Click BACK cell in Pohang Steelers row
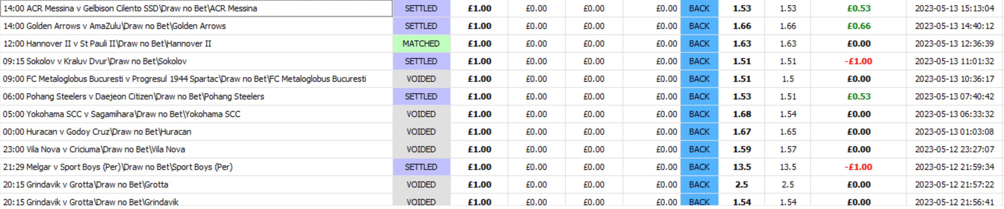1004x209 pixels. [699, 96]
